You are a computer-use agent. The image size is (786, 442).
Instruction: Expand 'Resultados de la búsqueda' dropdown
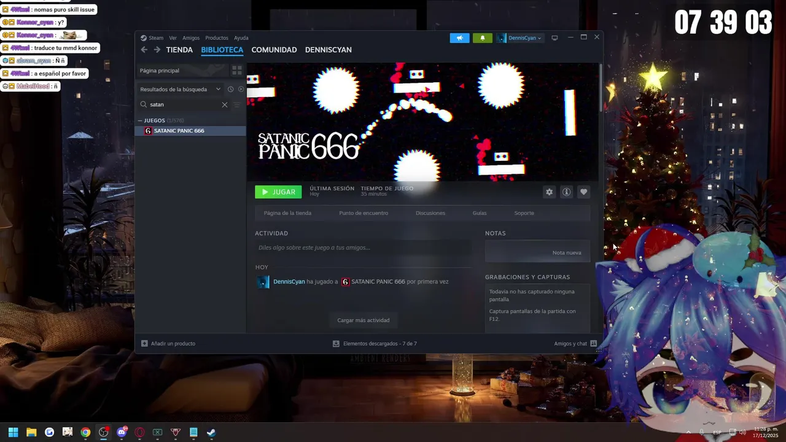pos(180,89)
